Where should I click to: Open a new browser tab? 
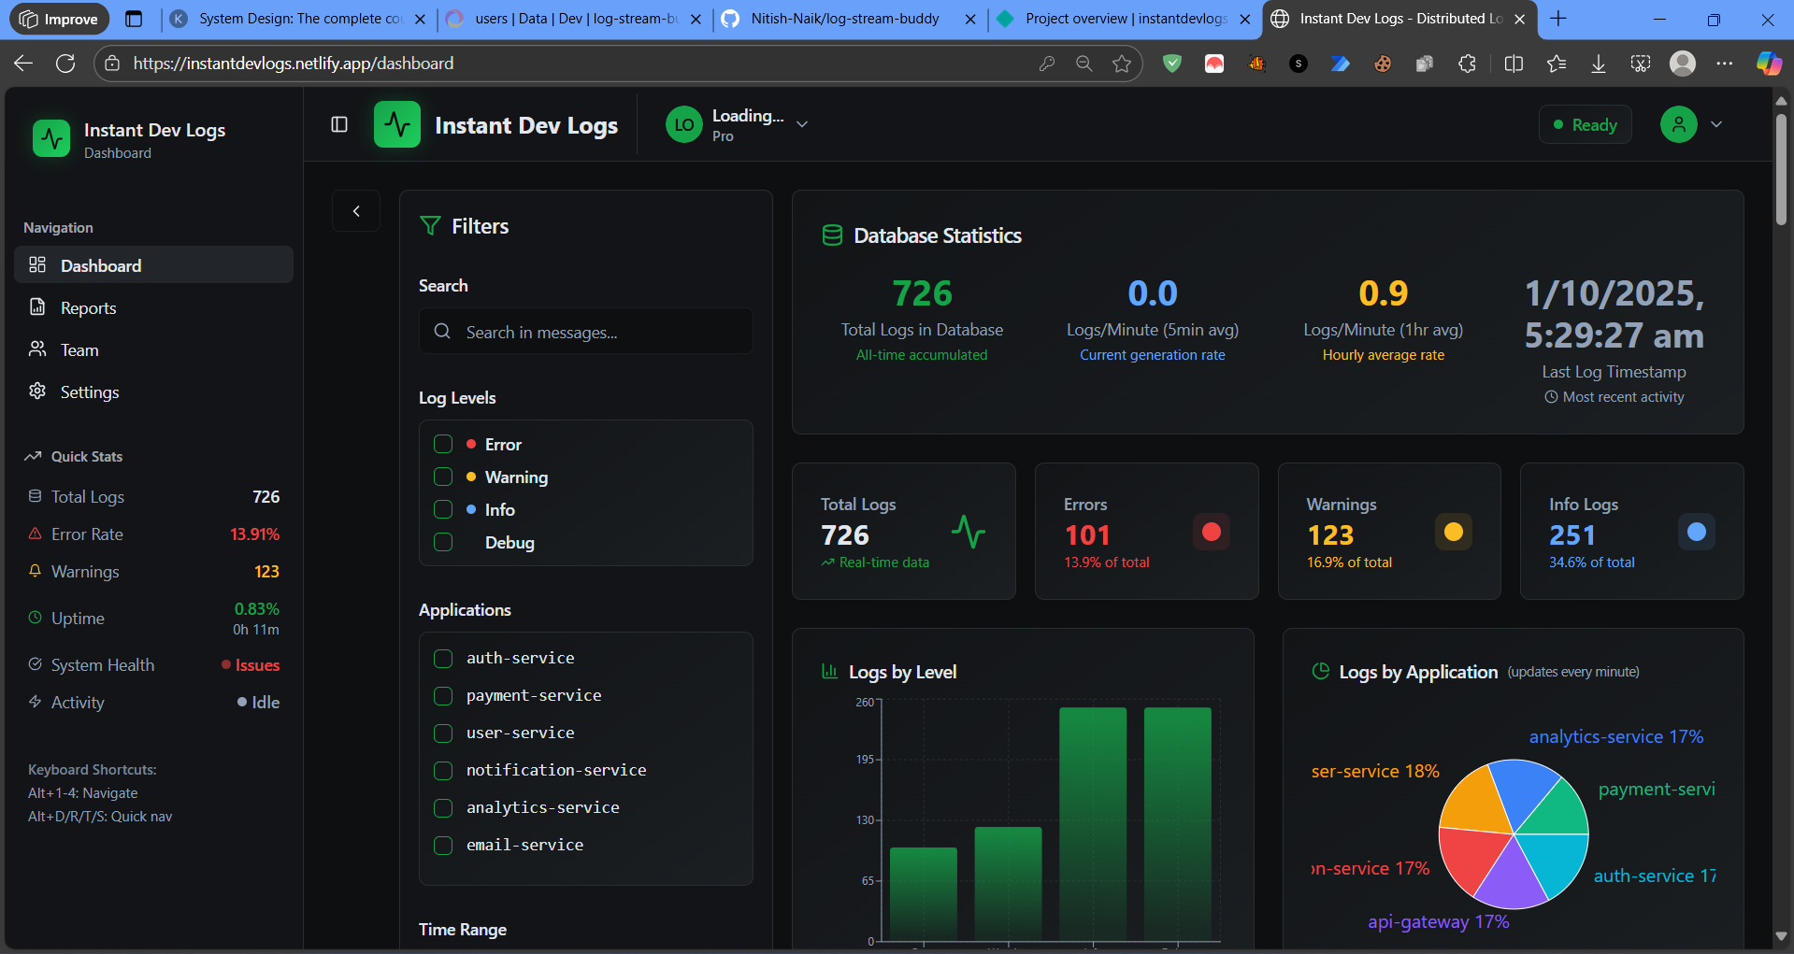1558,19
